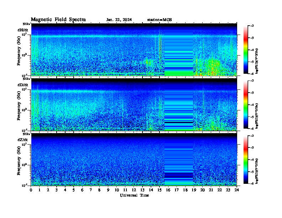Click the 32Hz label of dH/dt panel
Screen dimensions: 282x218
coord(26,24)
